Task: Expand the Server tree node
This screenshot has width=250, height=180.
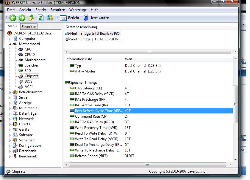Action: [10, 97]
